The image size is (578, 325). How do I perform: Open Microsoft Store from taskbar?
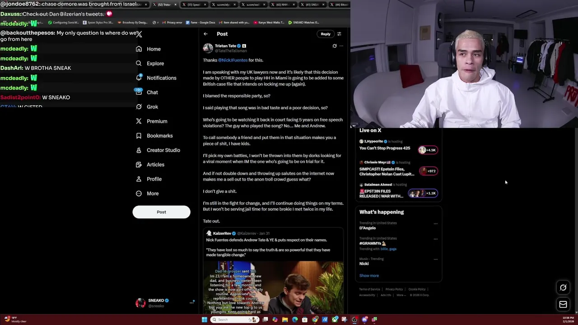point(305,320)
